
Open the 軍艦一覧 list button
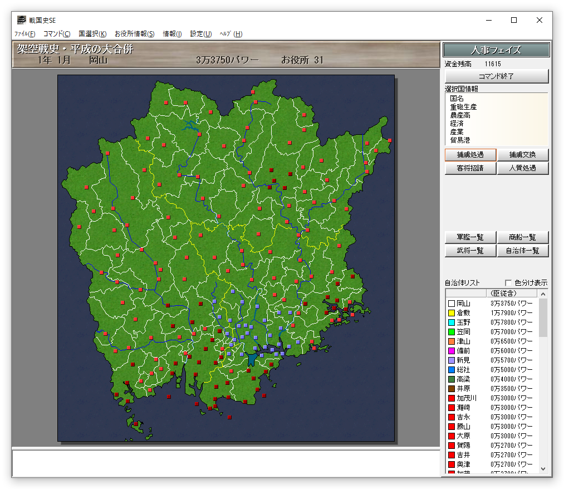click(470, 237)
